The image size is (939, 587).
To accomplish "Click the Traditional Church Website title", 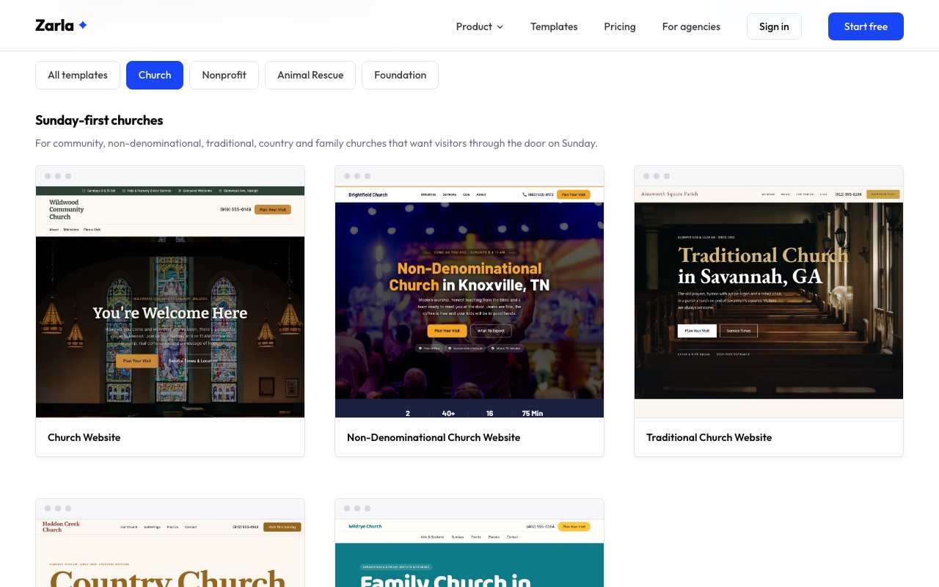I will point(709,437).
